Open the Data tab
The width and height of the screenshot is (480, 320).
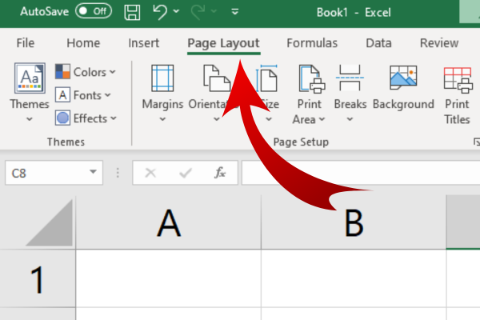(378, 43)
